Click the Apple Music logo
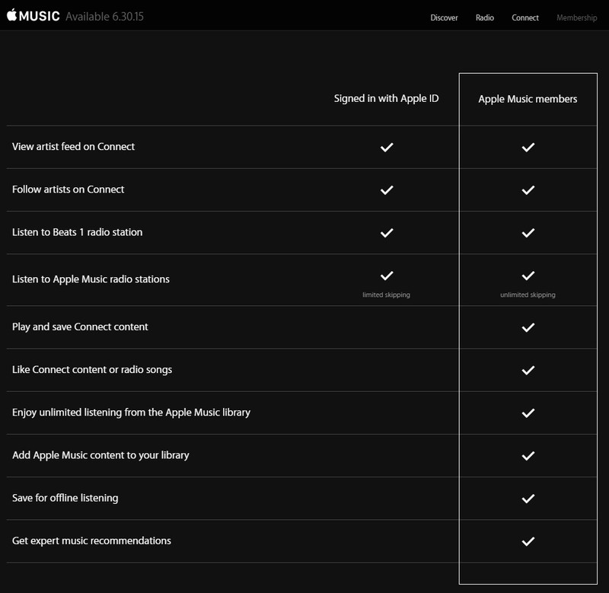The image size is (609, 593). pos(33,15)
